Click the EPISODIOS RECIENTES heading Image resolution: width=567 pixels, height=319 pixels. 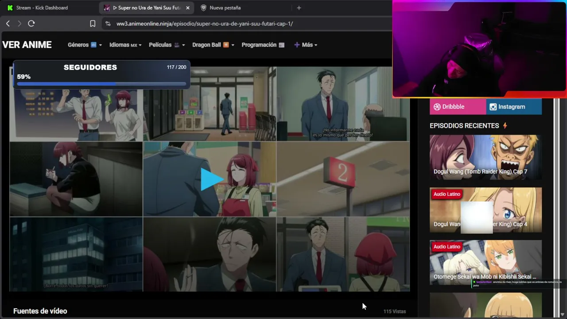pyautogui.click(x=464, y=126)
